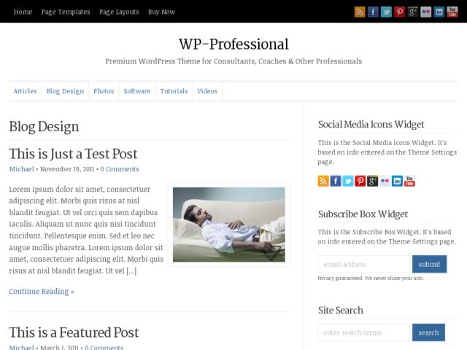Go to the Buy Now menu item
This screenshot has height=350, width=467.
pos(161,12)
